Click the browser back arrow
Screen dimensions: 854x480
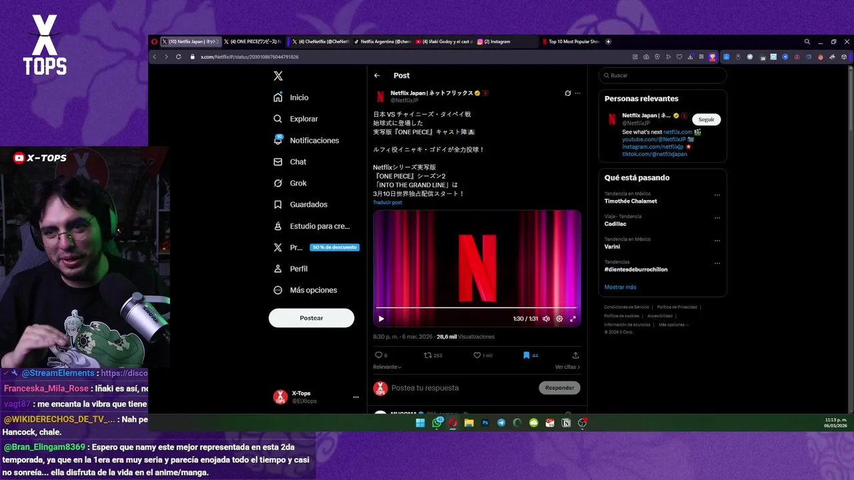tap(154, 57)
